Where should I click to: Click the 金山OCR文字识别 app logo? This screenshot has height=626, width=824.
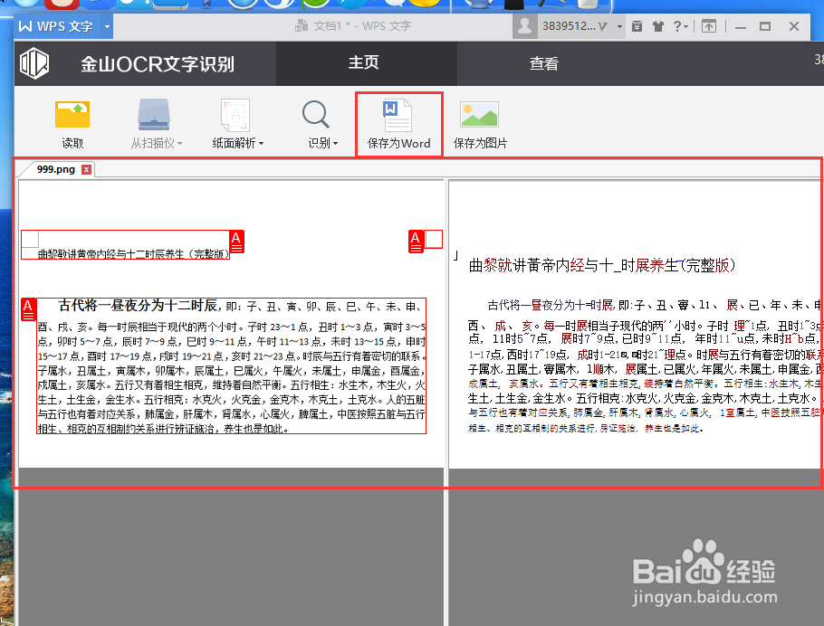(x=34, y=64)
